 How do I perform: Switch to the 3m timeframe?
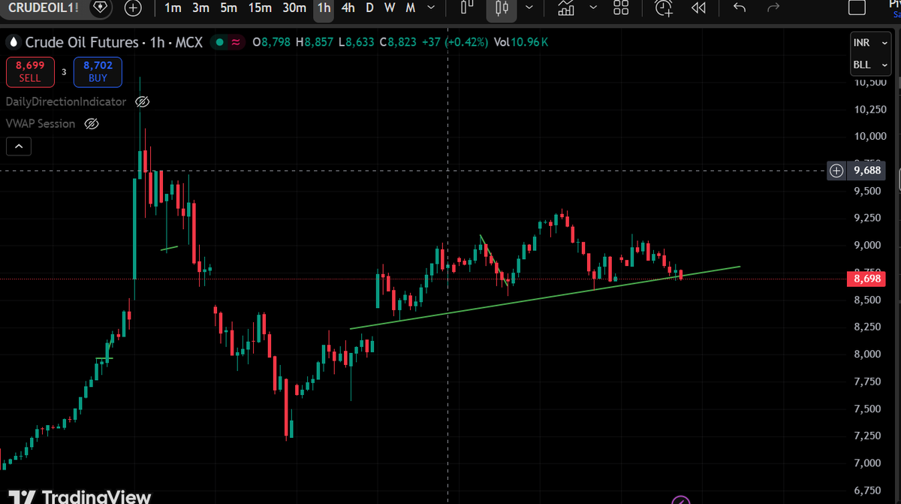(x=200, y=8)
